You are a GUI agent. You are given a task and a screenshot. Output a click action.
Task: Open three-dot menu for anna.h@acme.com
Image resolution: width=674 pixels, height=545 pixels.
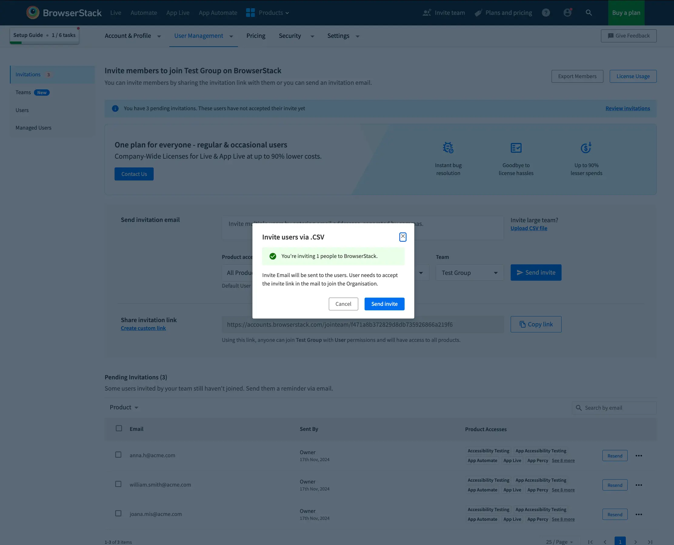click(x=639, y=455)
